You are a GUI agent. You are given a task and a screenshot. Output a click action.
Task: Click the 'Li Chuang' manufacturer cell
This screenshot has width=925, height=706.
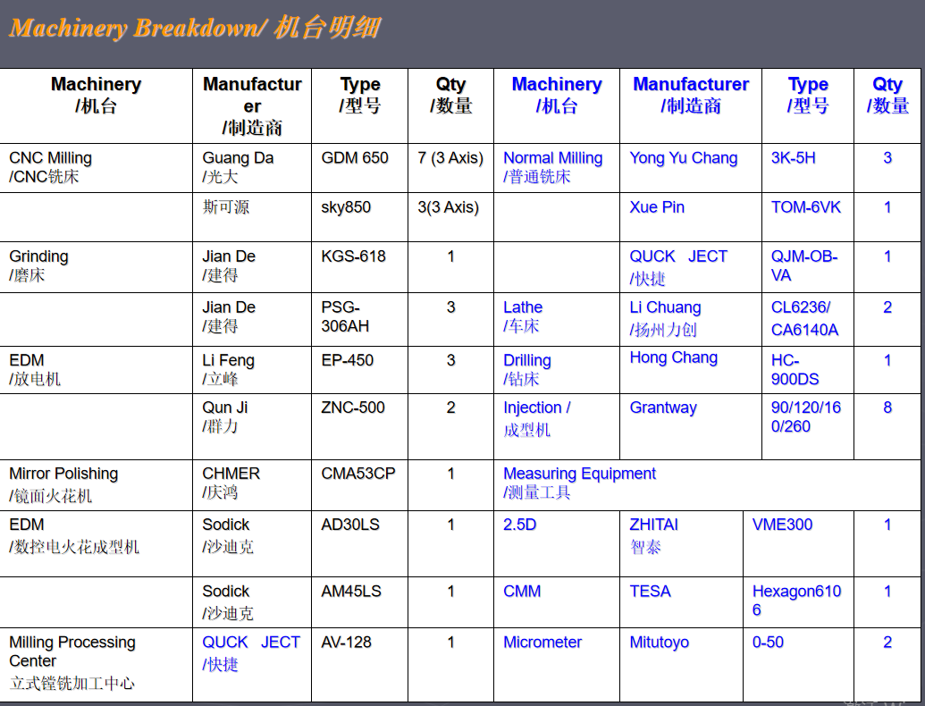691,319
